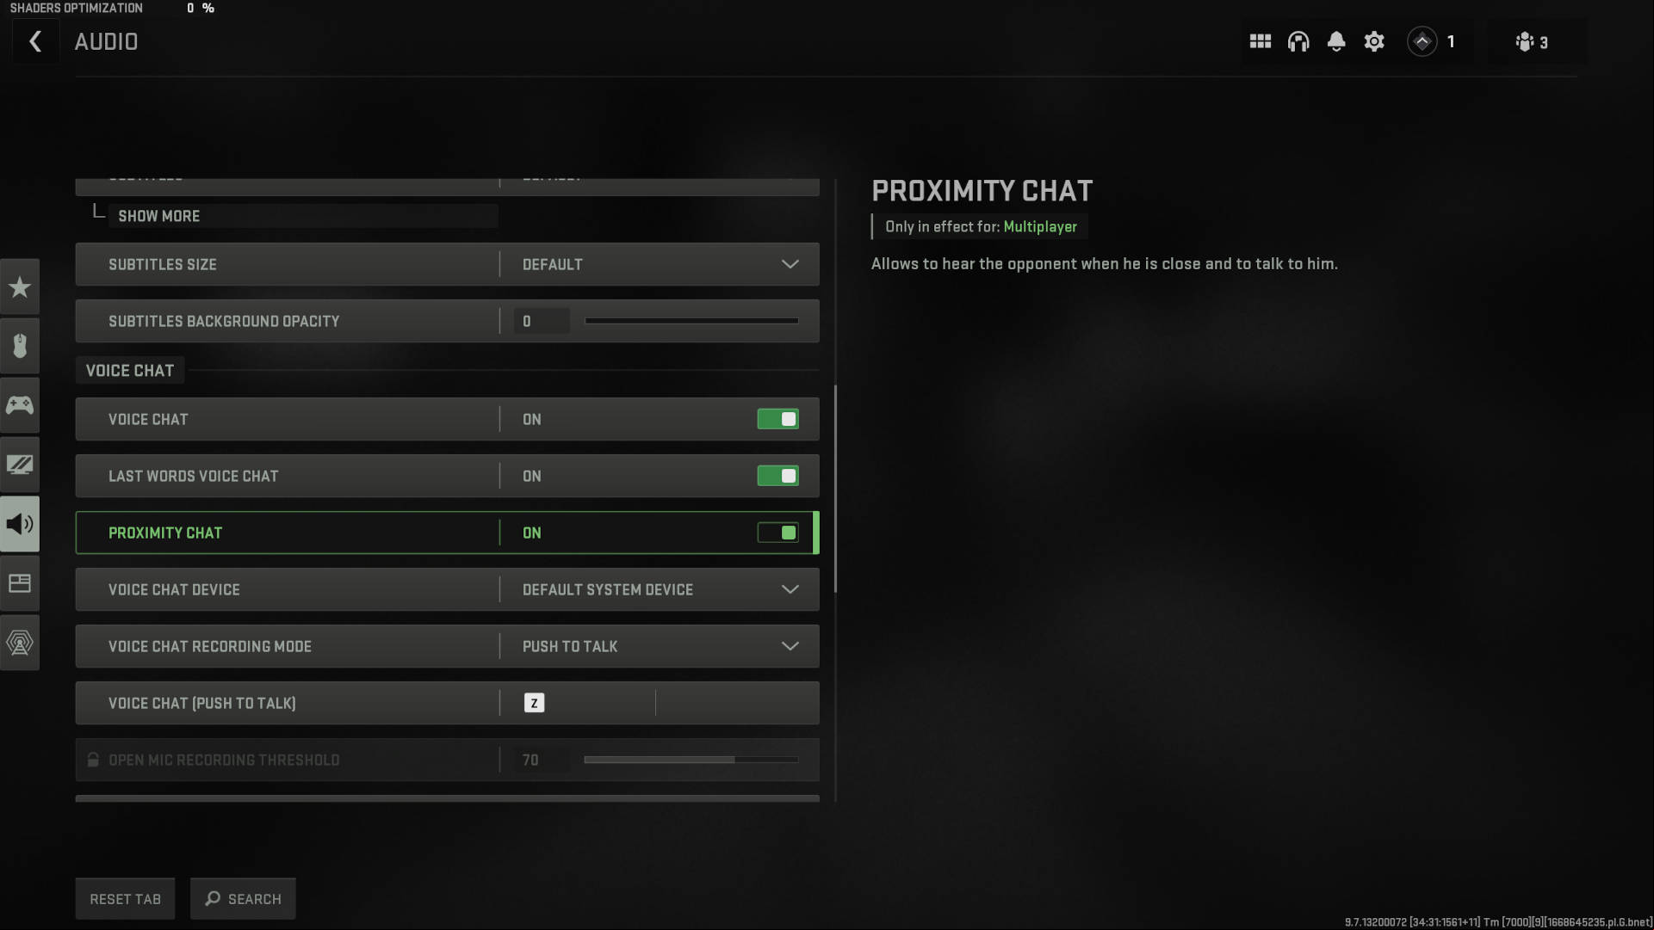Image resolution: width=1654 pixels, height=930 pixels.
Task: Disable the Proximity Chat toggle
Action: point(777,533)
